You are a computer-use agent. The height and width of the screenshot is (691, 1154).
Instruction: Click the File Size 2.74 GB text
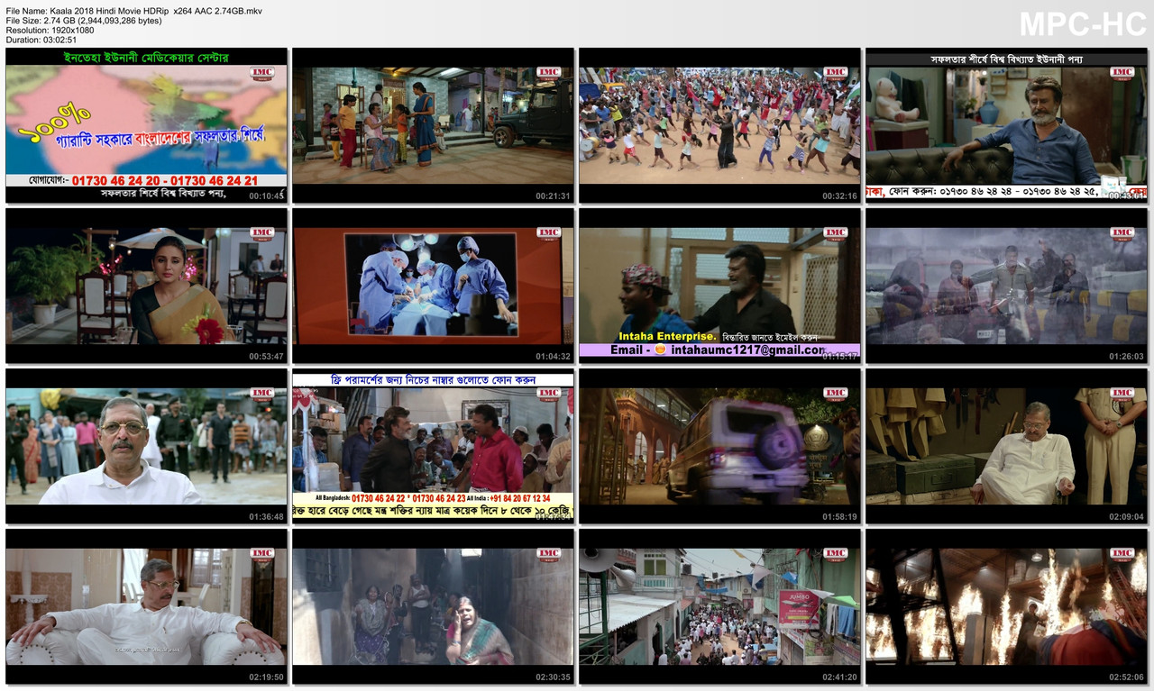pyautogui.click(x=84, y=20)
